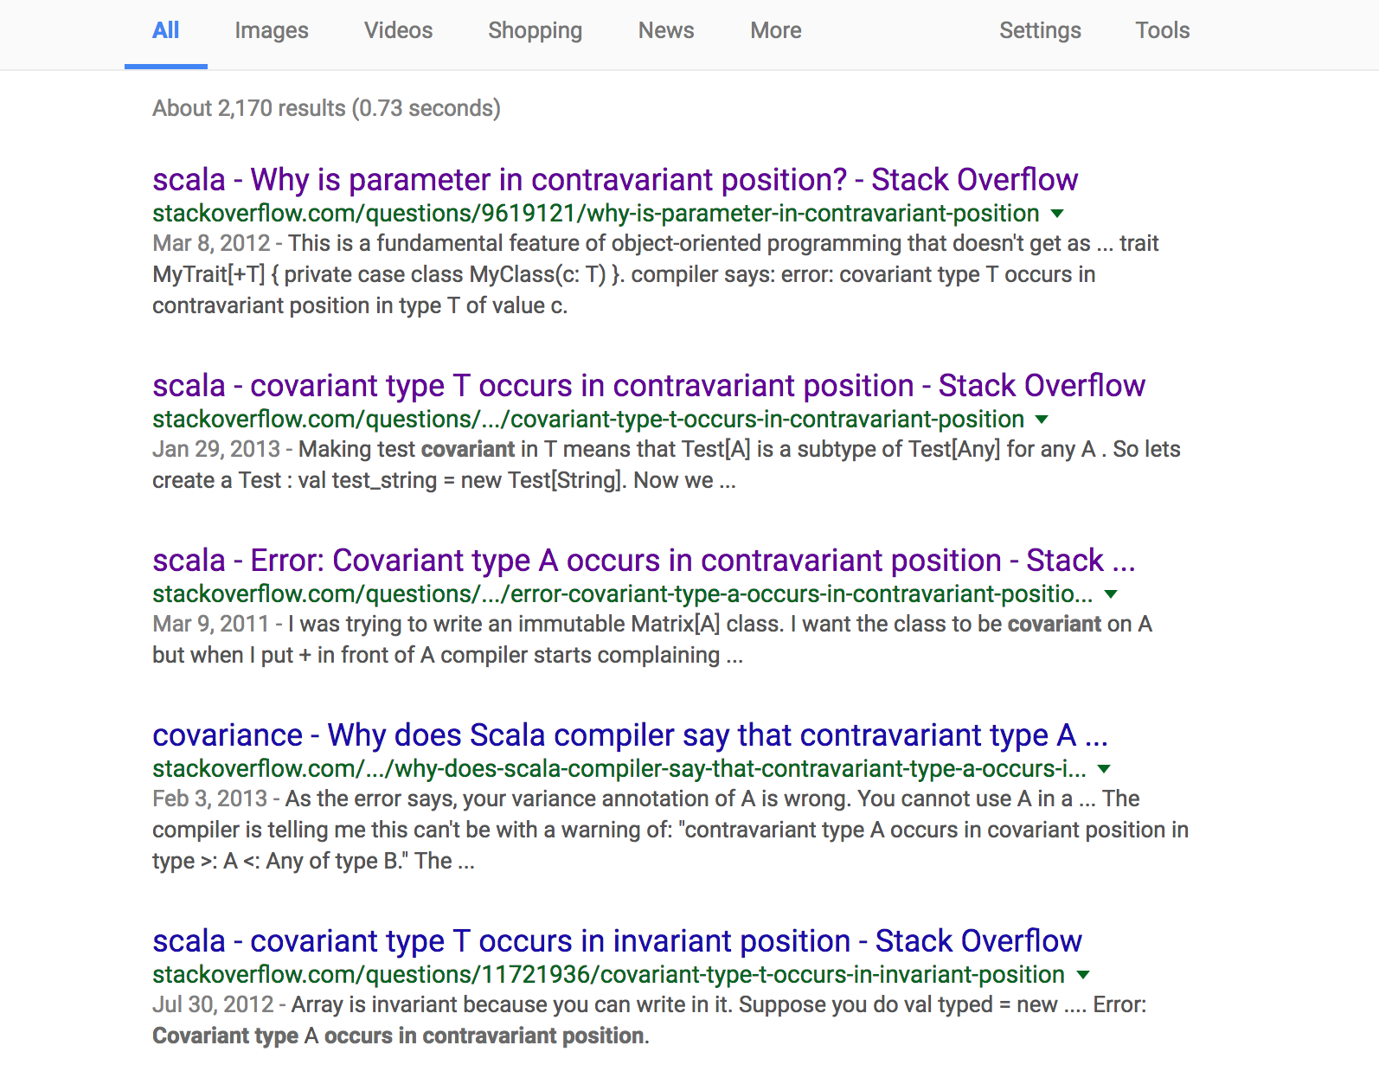Open 'Why is parameter in contravariant position?' result

(615, 180)
